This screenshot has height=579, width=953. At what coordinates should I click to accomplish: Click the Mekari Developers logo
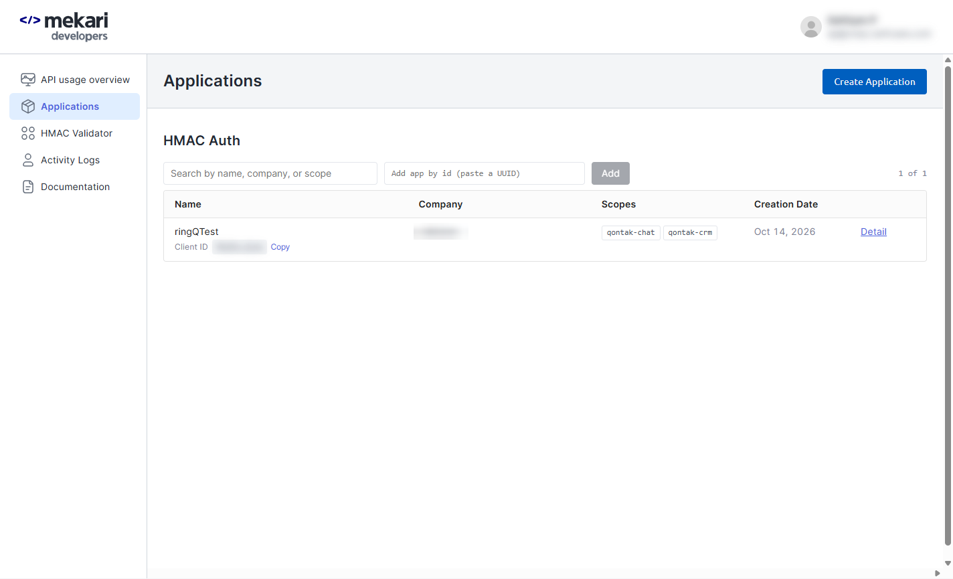pos(64,27)
